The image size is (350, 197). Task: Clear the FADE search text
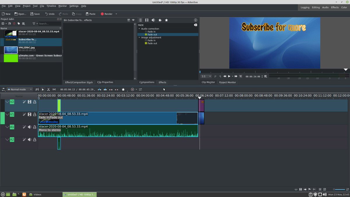click(x=195, y=25)
